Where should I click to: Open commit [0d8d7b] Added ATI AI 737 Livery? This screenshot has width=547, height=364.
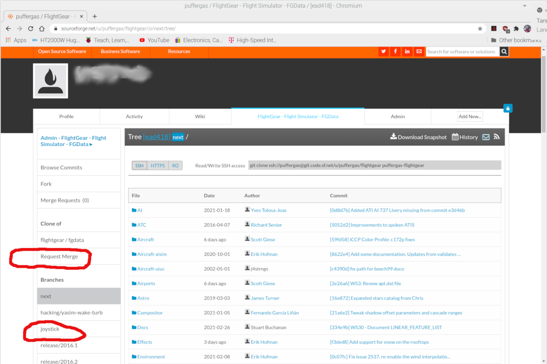pyautogui.click(x=397, y=210)
